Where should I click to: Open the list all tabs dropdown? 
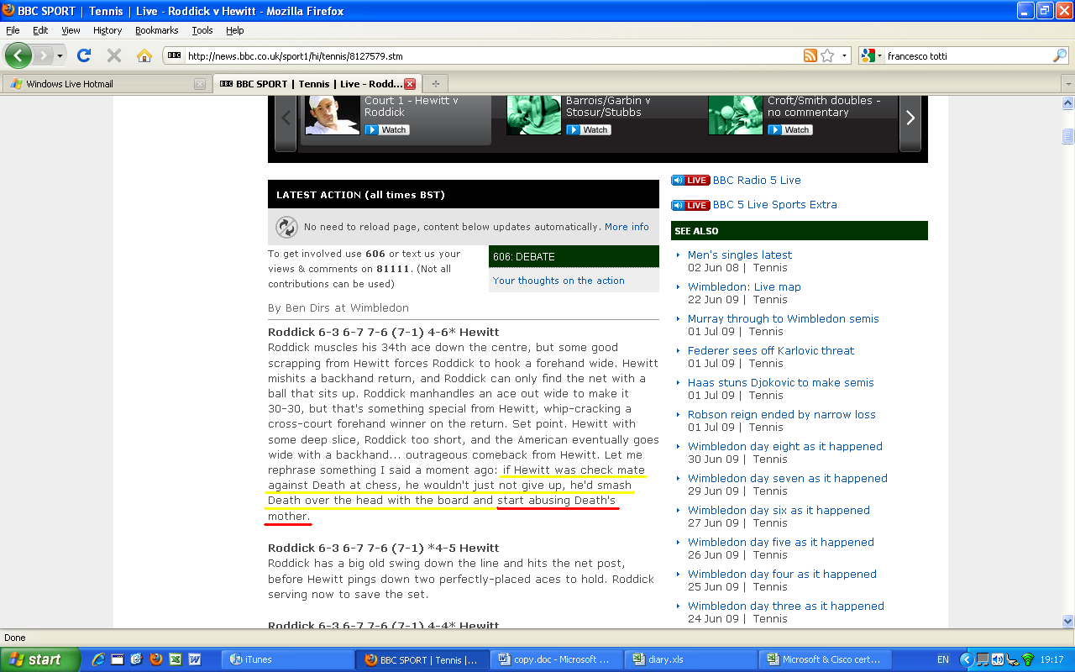tap(1067, 84)
